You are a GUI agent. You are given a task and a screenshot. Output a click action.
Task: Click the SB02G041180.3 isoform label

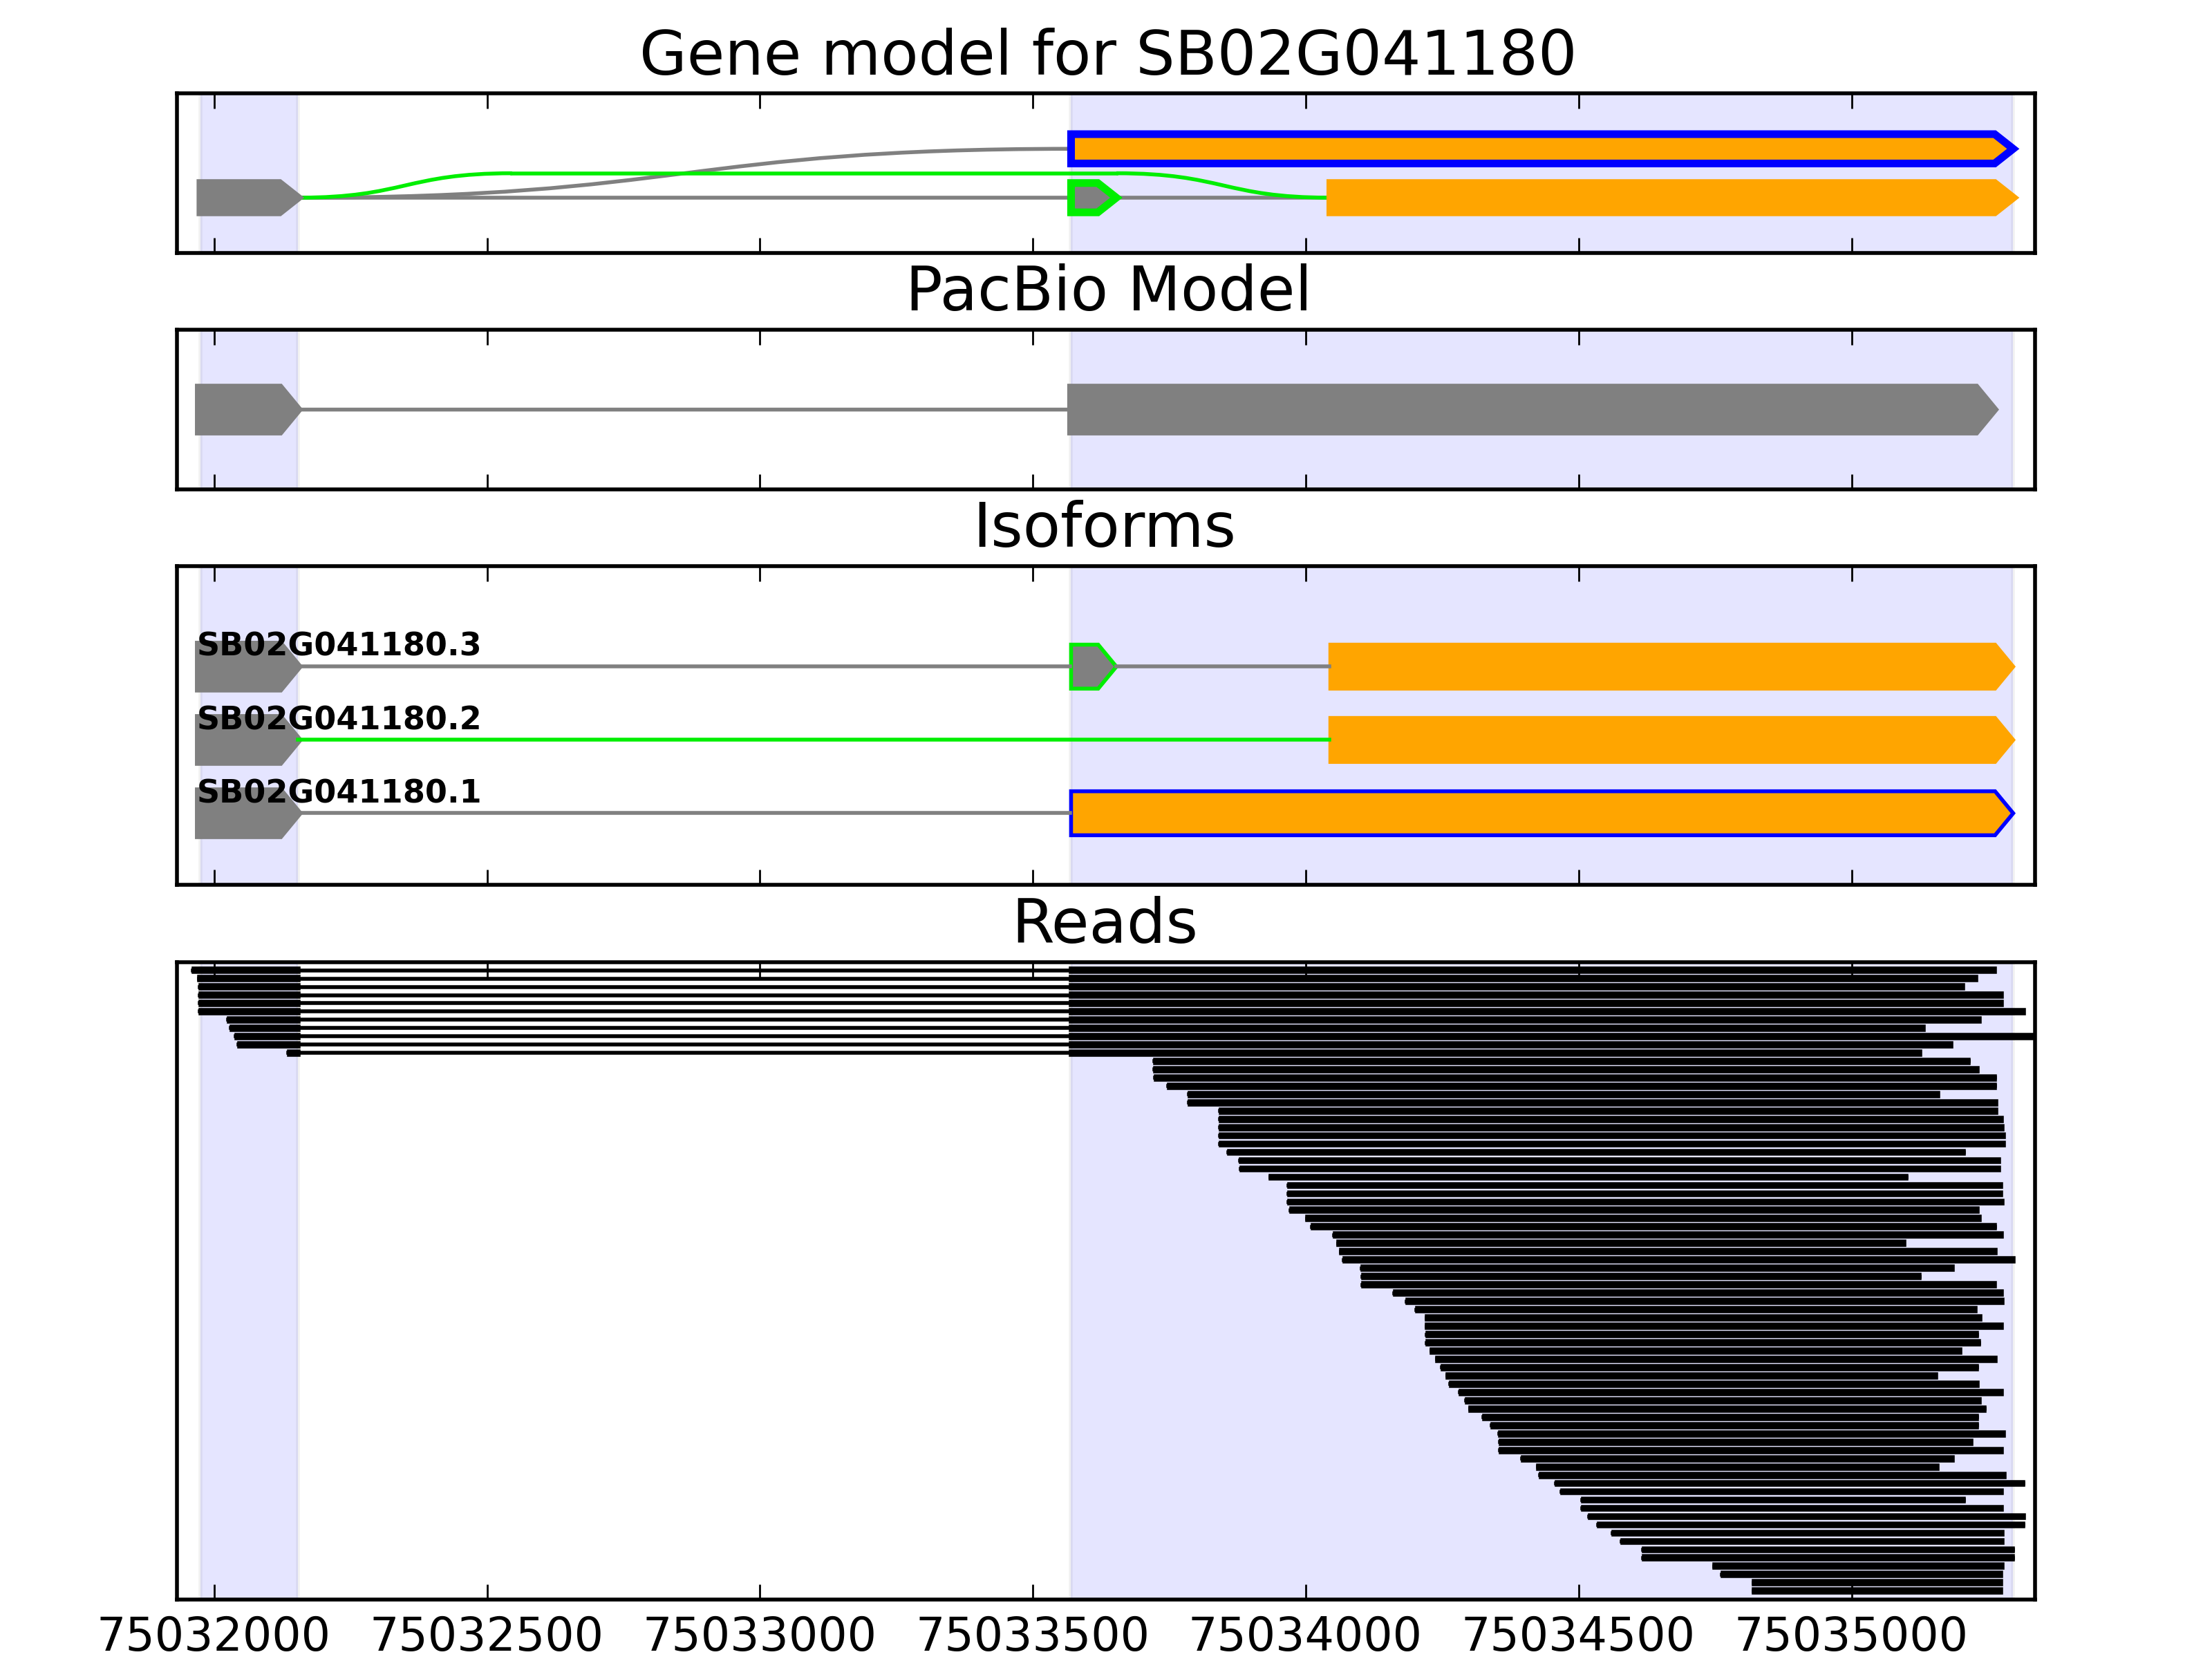[x=338, y=645]
